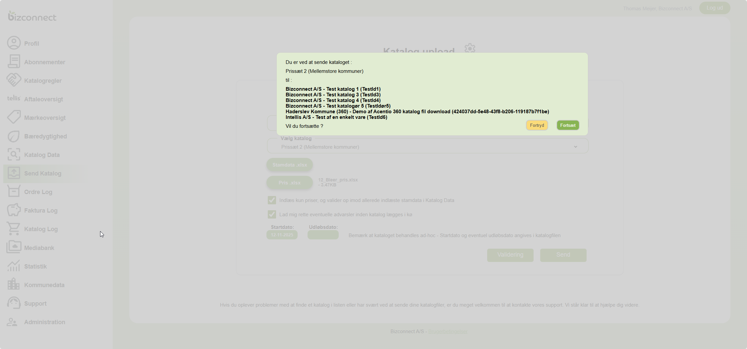This screenshot has width=747, height=349.
Task: Go to Kommunedata
Action: pyautogui.click(x=44, y=285)
